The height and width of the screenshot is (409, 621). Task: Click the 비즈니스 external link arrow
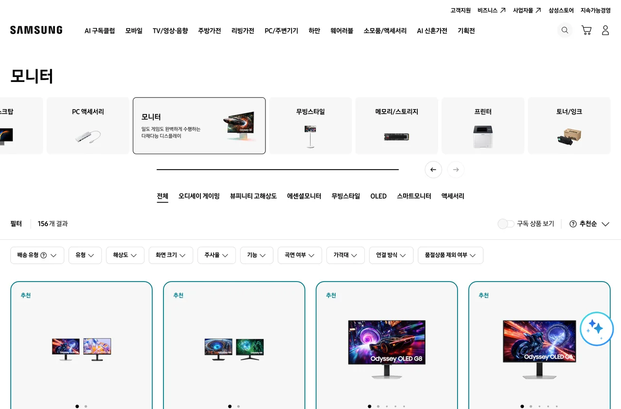click(x=503, y=10)
